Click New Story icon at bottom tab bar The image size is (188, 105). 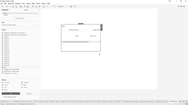186,101
